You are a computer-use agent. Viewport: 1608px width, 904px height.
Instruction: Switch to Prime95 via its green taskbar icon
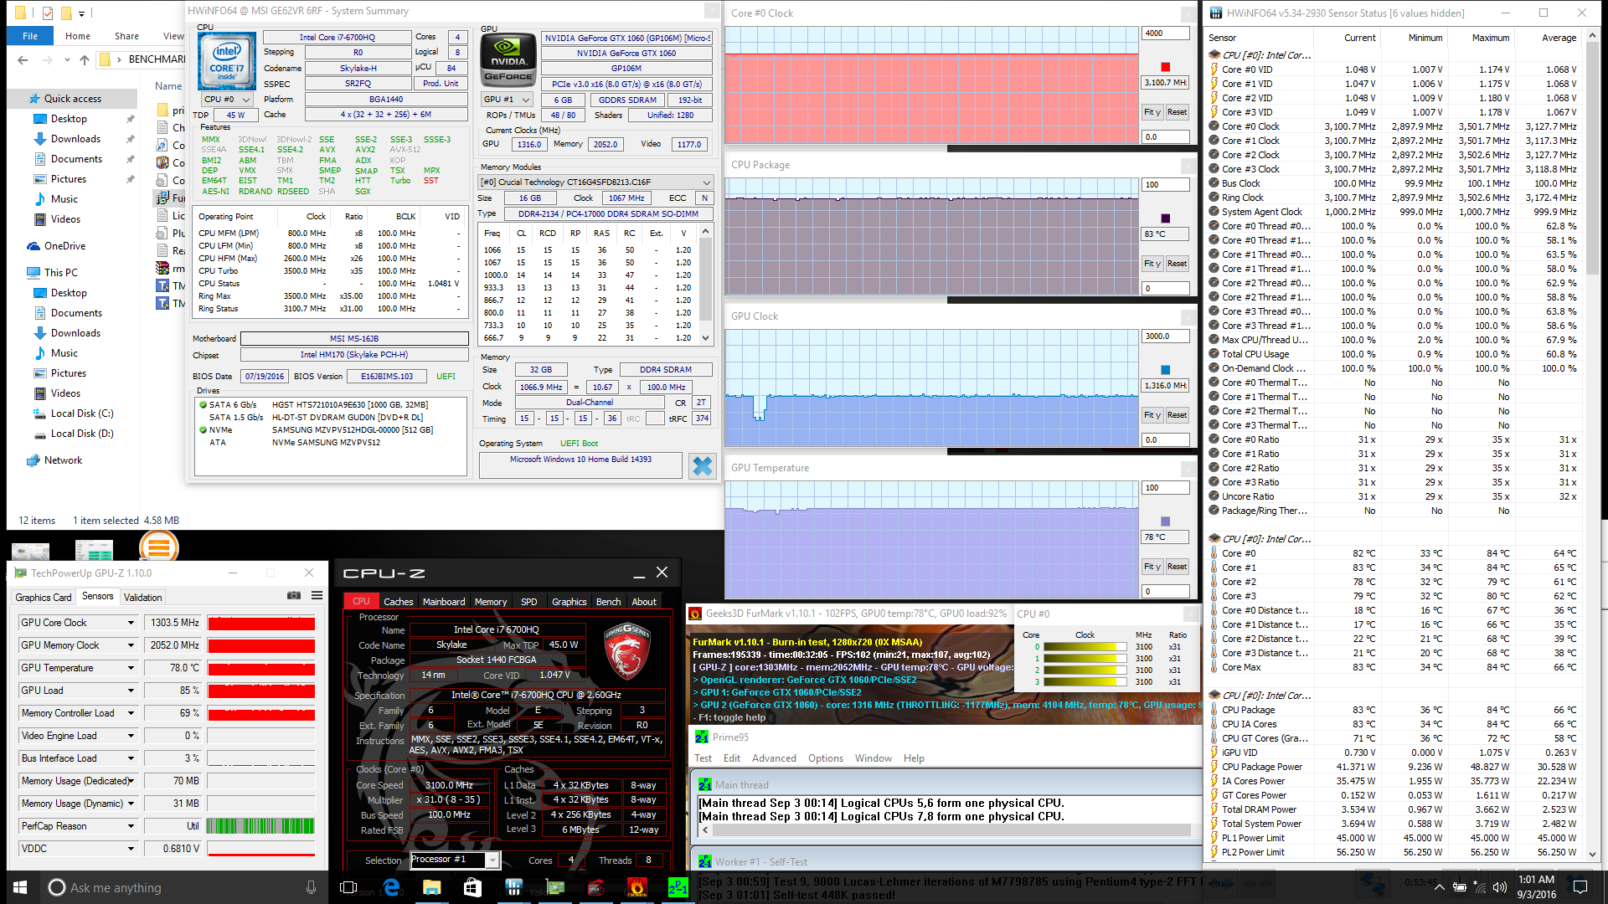(x=678, y=887)
